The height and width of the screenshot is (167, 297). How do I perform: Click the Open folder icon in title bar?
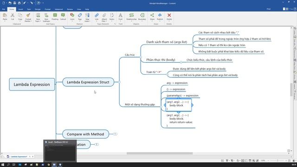[x=10, y=3]
